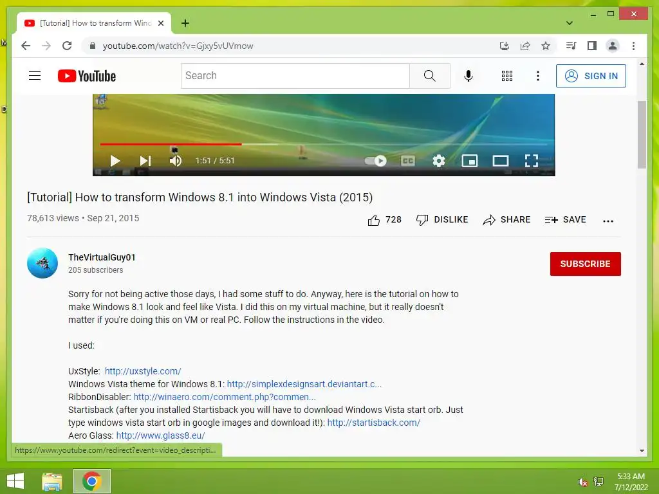The height and width of the screenshot is (494, 659).
Task: Click the muted speaker tray icon
Action: point(583,482)
